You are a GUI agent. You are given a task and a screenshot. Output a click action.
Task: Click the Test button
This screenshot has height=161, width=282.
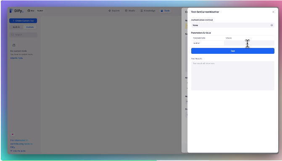pyautogui.click(x=232, y=51)
